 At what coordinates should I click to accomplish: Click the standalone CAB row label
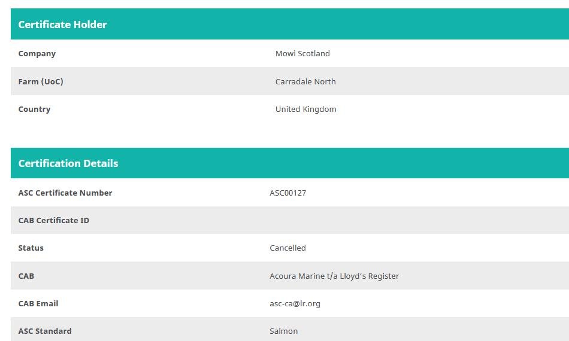26,276
